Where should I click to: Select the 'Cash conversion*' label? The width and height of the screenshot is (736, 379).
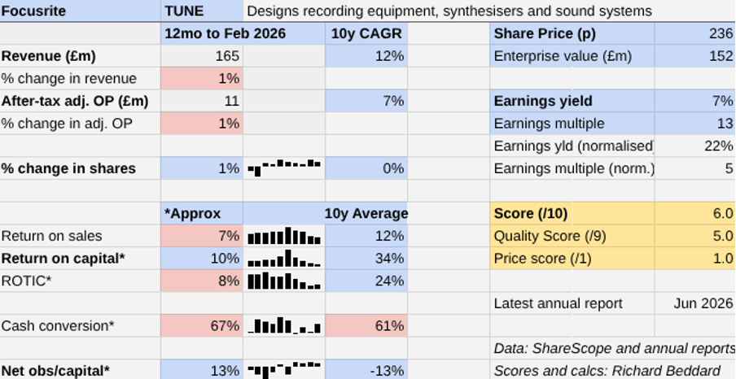coord(81,326)
